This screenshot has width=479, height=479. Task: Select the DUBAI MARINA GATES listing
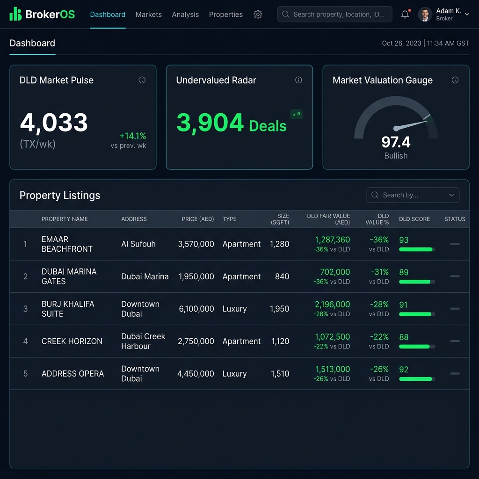pyautogui.click(x=69, y=276)
